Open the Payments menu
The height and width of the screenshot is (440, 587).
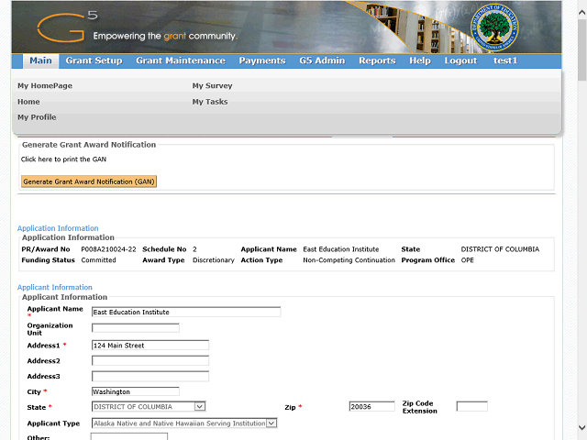coord(262,60)
